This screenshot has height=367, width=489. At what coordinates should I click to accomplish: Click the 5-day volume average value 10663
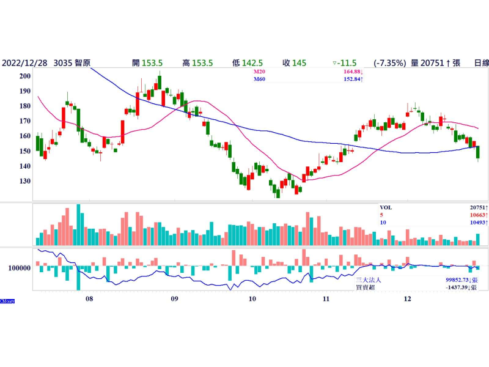pos(479,215)
